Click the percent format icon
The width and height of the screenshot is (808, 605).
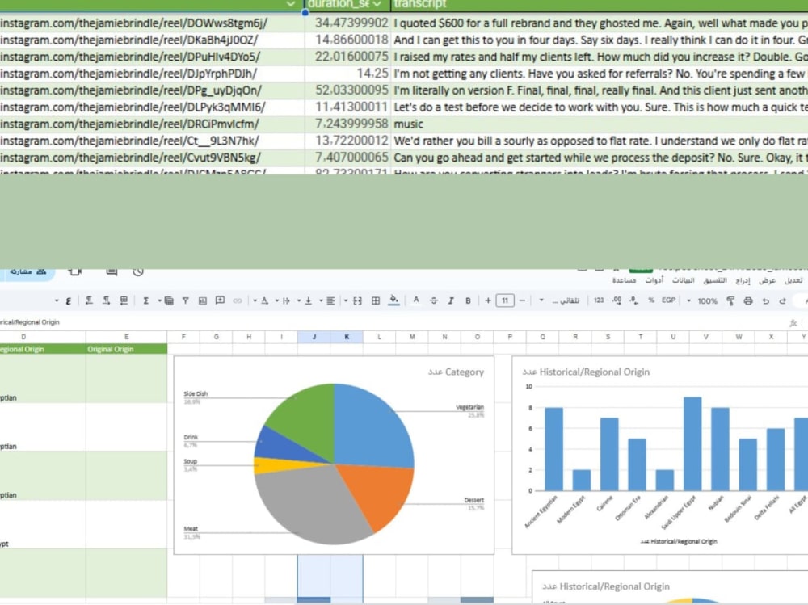click(651, 300)
